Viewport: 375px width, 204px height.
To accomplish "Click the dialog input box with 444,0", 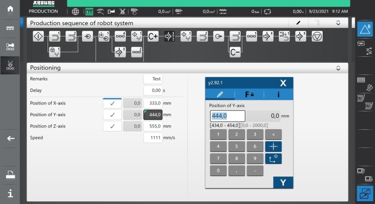I will [228, 116].
